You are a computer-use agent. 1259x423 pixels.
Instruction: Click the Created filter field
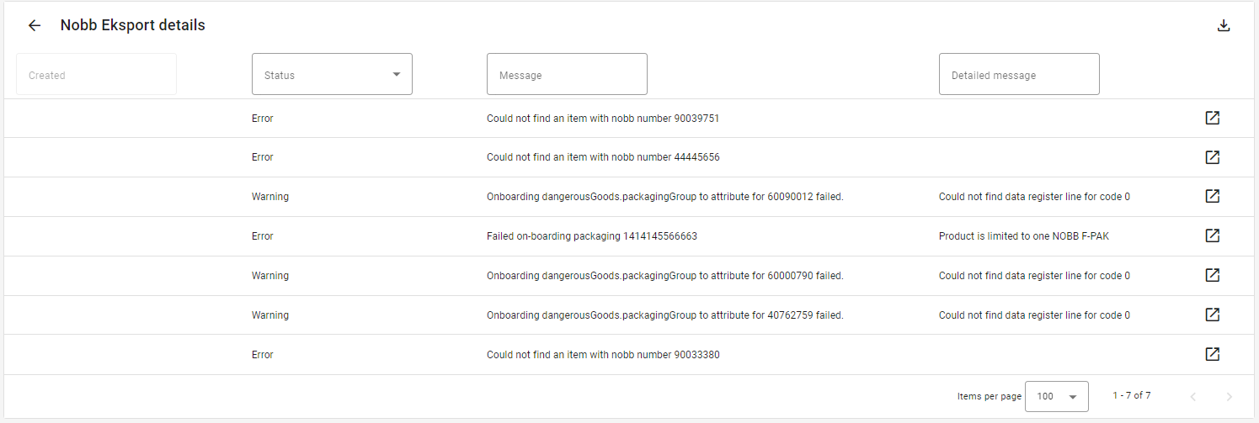(96, 74)
